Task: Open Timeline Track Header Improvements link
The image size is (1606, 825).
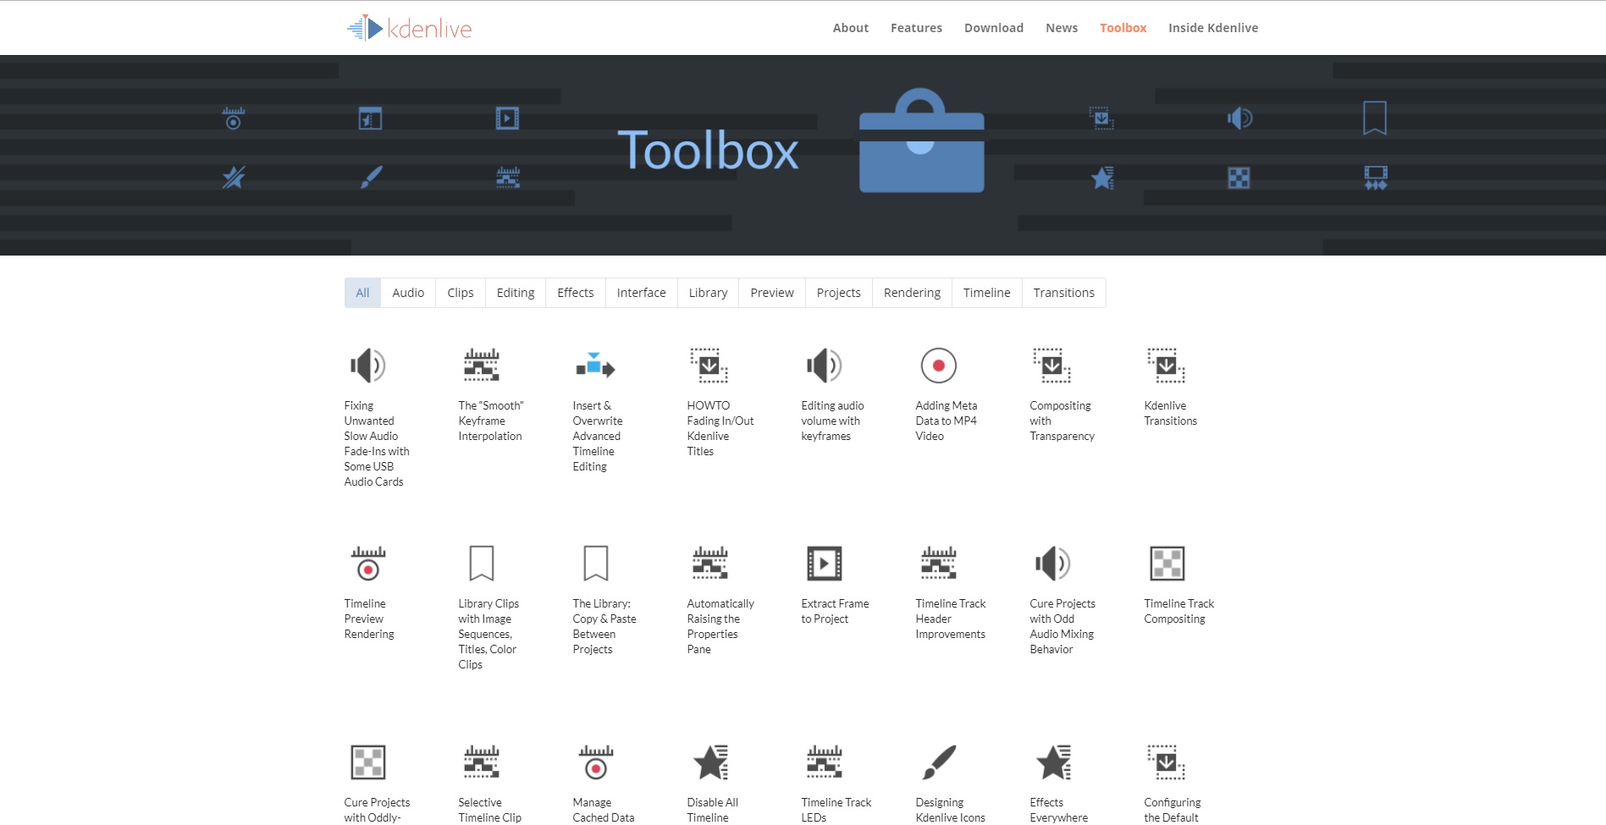Action: 951,619
